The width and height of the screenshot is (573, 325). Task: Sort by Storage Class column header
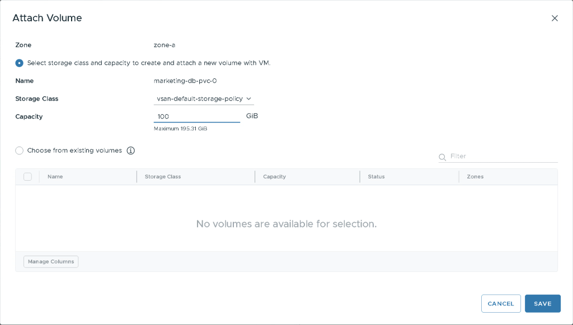(x=163, y=177)
